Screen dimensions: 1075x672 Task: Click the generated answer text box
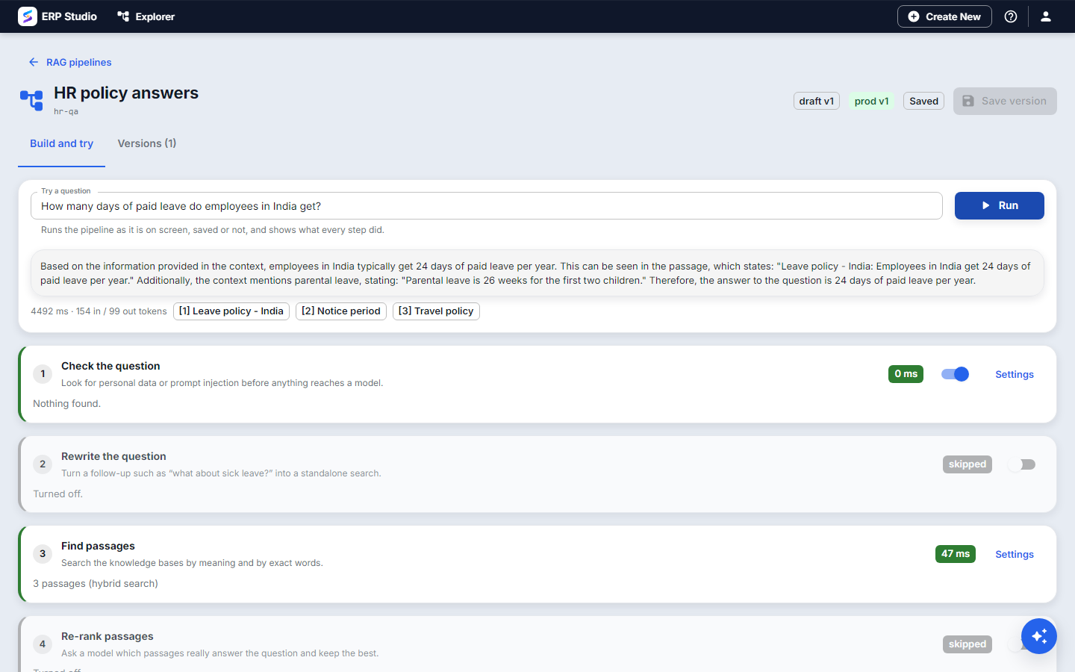click(x=537, y=273)
